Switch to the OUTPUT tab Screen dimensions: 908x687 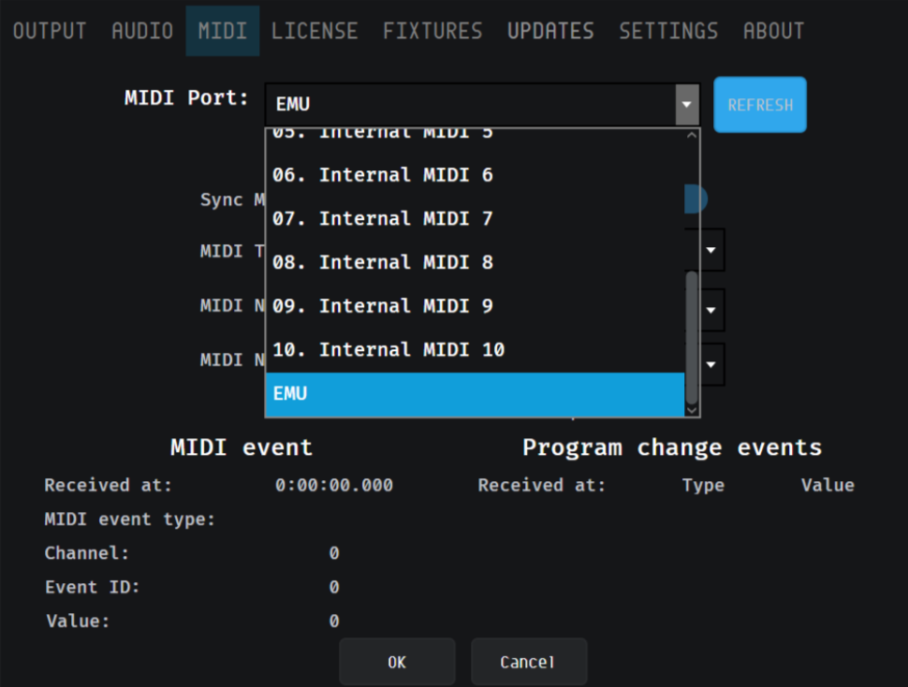tap(50, 31)
